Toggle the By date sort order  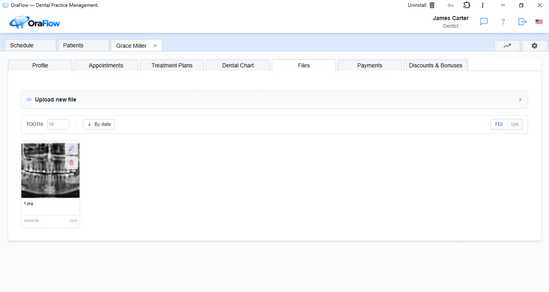[x=99, y=124]
